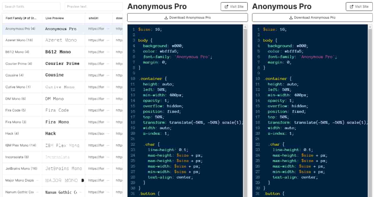Click the external-link icon in left panel's Visit Site
Screen dimensions: 376x197
point(226,7)
